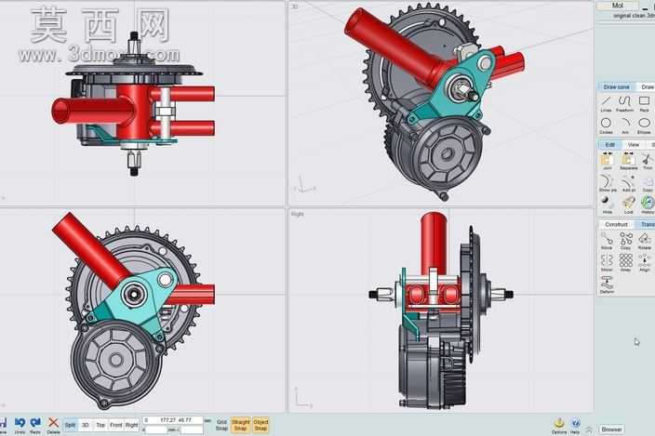Select the Align transform tool
The image size is (655, 436).
point(645,263)
